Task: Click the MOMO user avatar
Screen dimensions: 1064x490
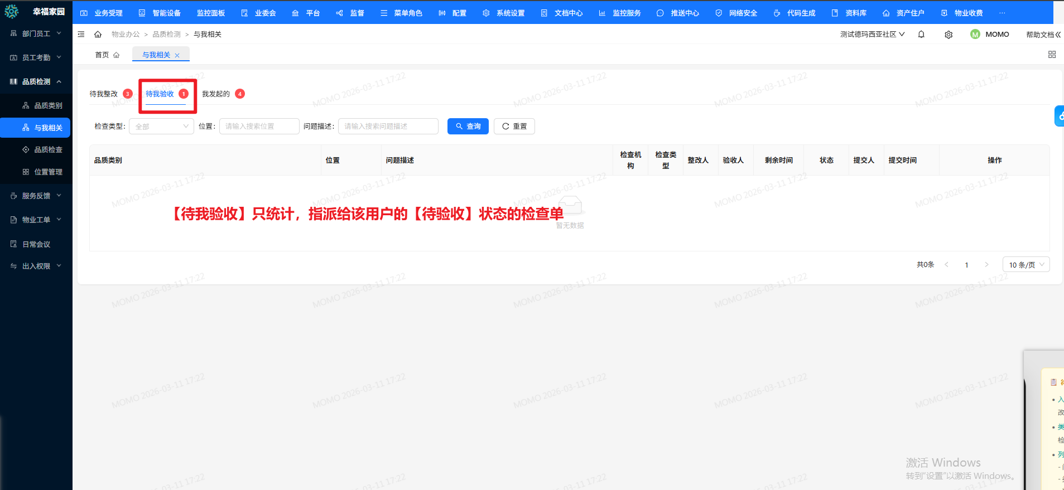Action: click(975, 34)
